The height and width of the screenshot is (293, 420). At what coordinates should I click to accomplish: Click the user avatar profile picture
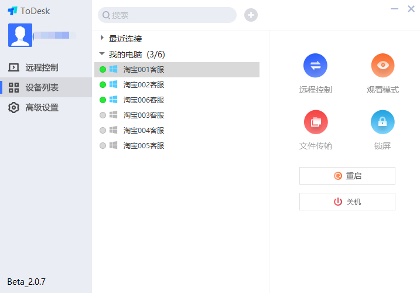pyautogui.click(x=20, y=35)
